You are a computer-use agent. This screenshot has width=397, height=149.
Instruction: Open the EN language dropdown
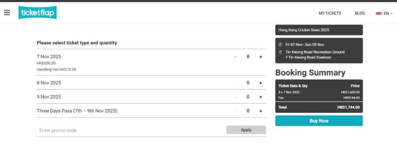(388, 14)
